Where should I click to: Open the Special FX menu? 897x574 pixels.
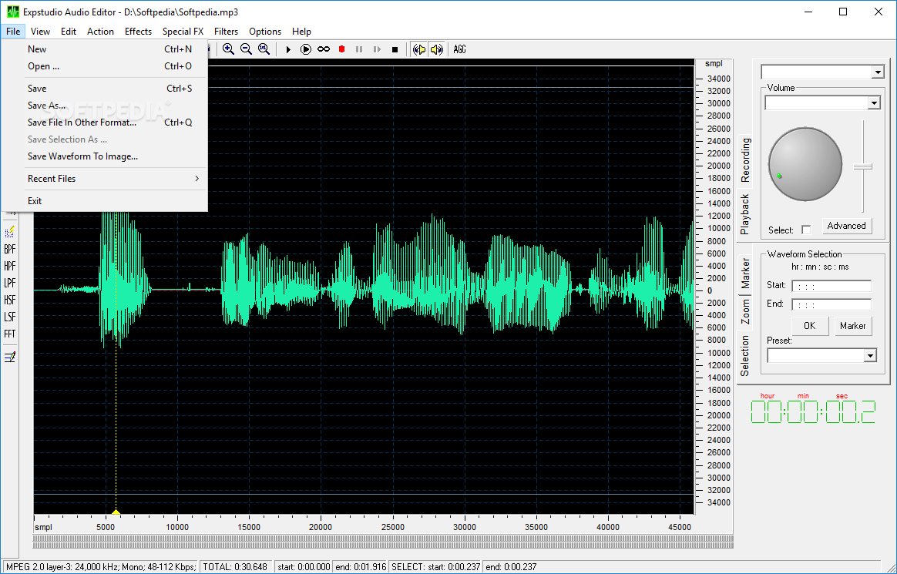(x=183, y=32)
